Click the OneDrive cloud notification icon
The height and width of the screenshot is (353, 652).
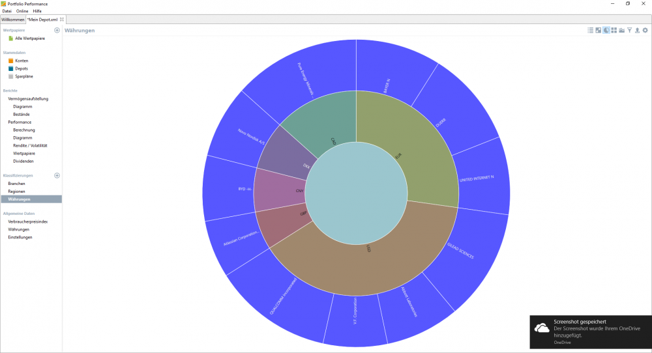coord(541,328)
